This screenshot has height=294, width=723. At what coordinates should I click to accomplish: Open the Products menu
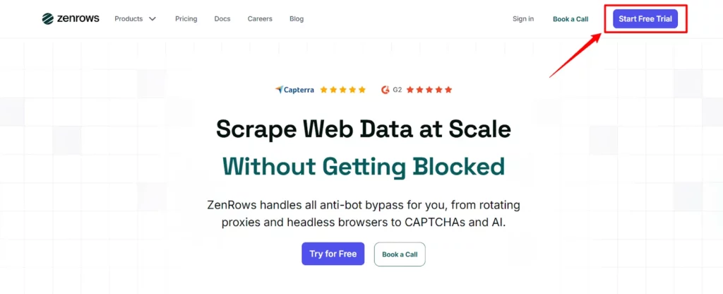coord(129,19)
